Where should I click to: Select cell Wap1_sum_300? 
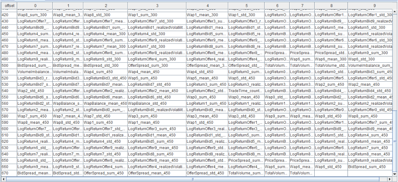point(157,15)
